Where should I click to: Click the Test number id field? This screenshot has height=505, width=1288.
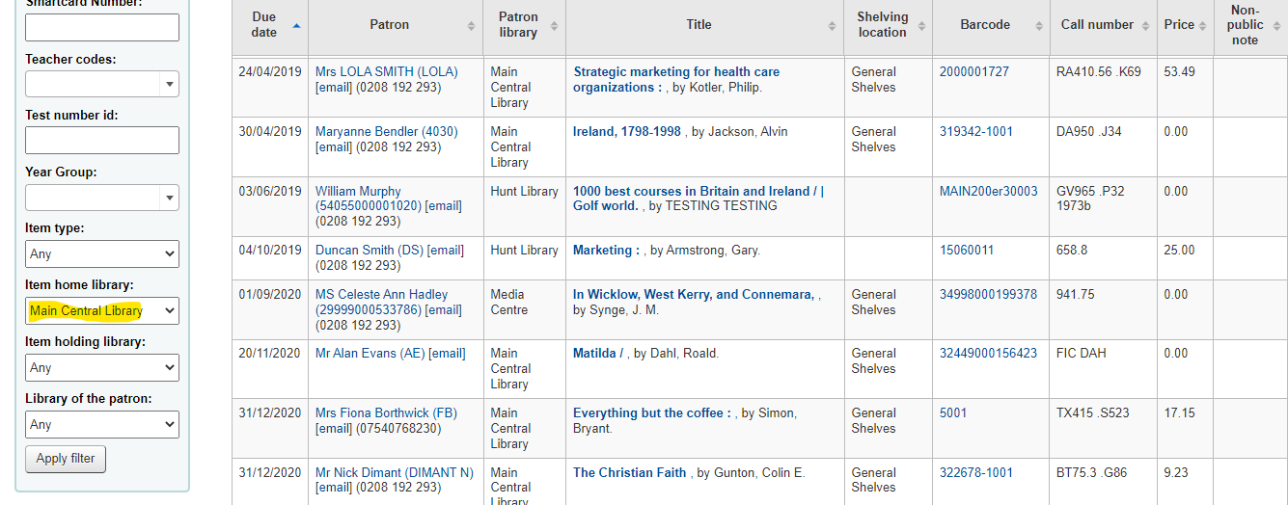(102, 141)
